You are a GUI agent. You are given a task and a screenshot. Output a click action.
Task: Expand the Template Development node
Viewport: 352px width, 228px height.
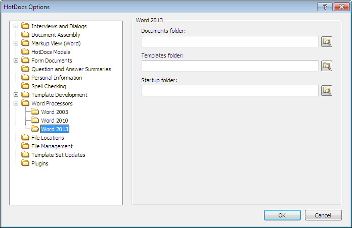point(16,95)
